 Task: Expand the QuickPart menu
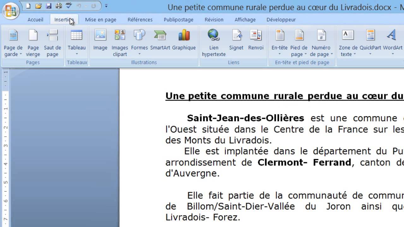coord(370,43)
